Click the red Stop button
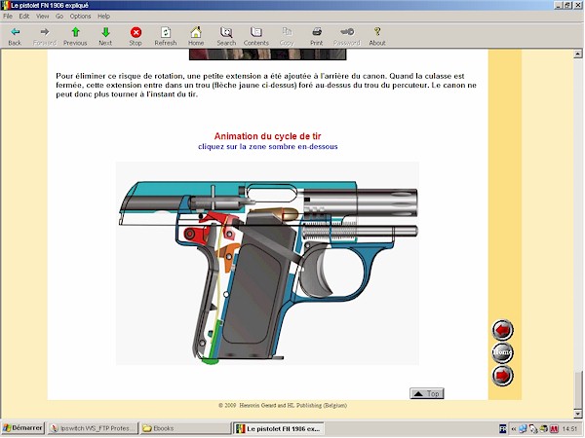This screenshot has width=585, height=438. pos(136,36)
